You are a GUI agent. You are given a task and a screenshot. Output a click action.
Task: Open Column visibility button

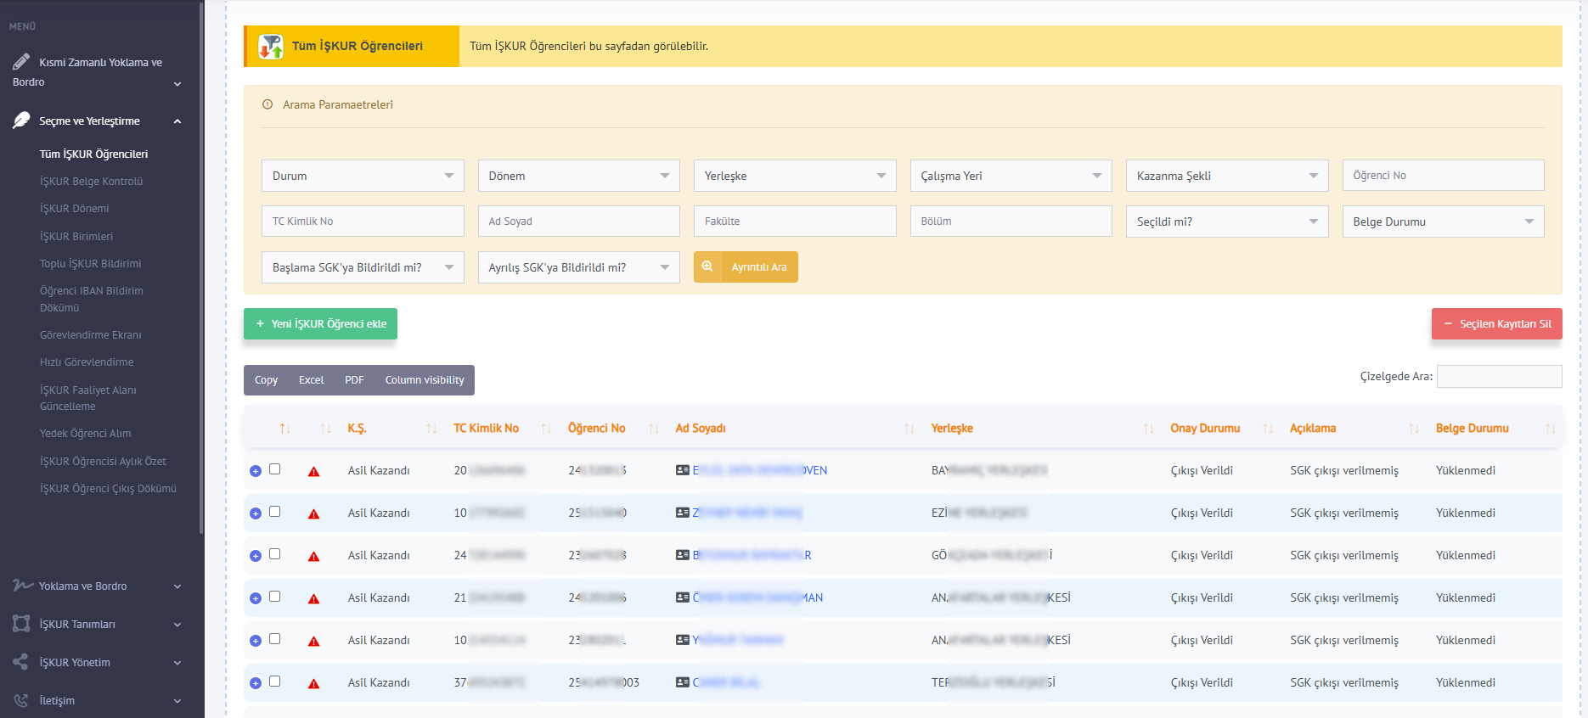[425, 380]
